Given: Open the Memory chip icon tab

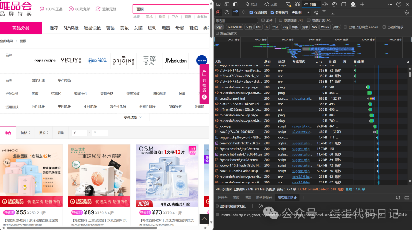Looking at the screenshot, I should pyautogui.click(x=335, y=4).
